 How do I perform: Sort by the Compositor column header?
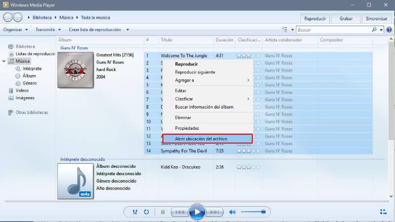pos(331,40)
